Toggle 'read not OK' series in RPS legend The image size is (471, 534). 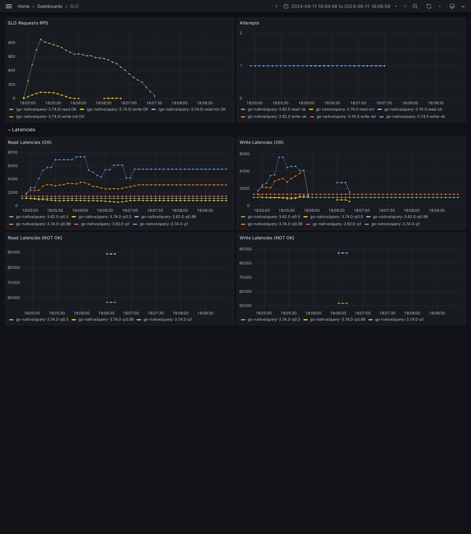click(192, 109)
